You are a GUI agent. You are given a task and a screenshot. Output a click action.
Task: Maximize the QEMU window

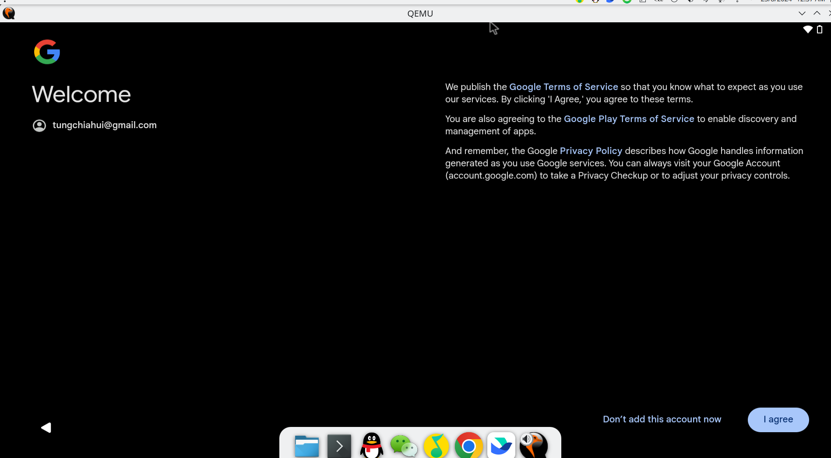pos(817,13)
